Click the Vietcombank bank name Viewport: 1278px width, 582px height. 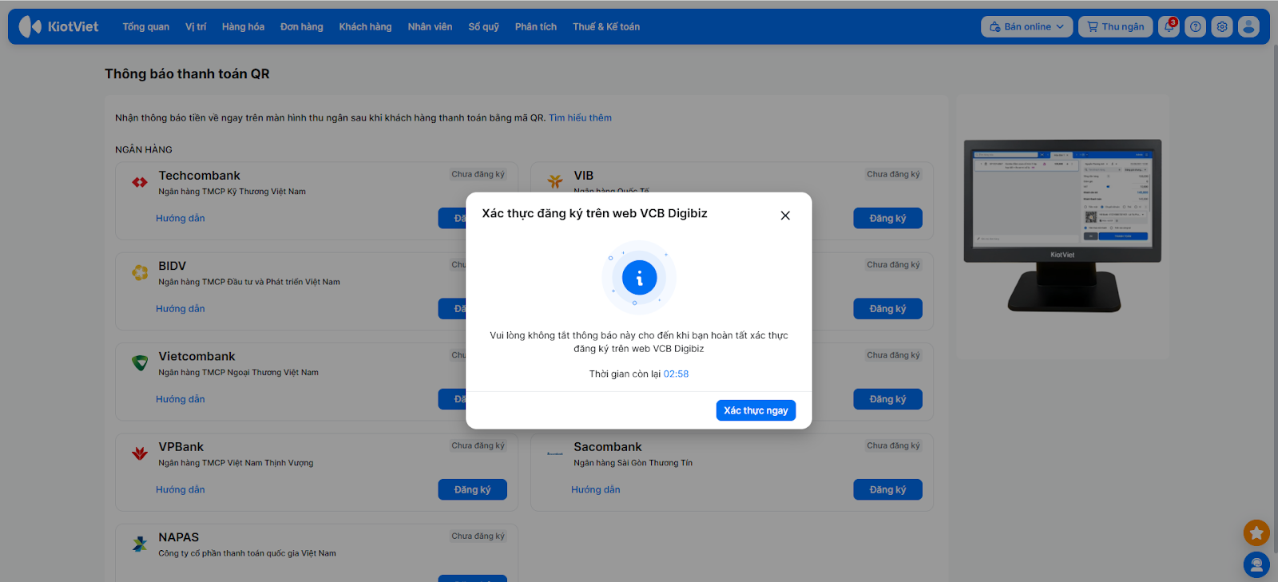[x=196, y=356]
